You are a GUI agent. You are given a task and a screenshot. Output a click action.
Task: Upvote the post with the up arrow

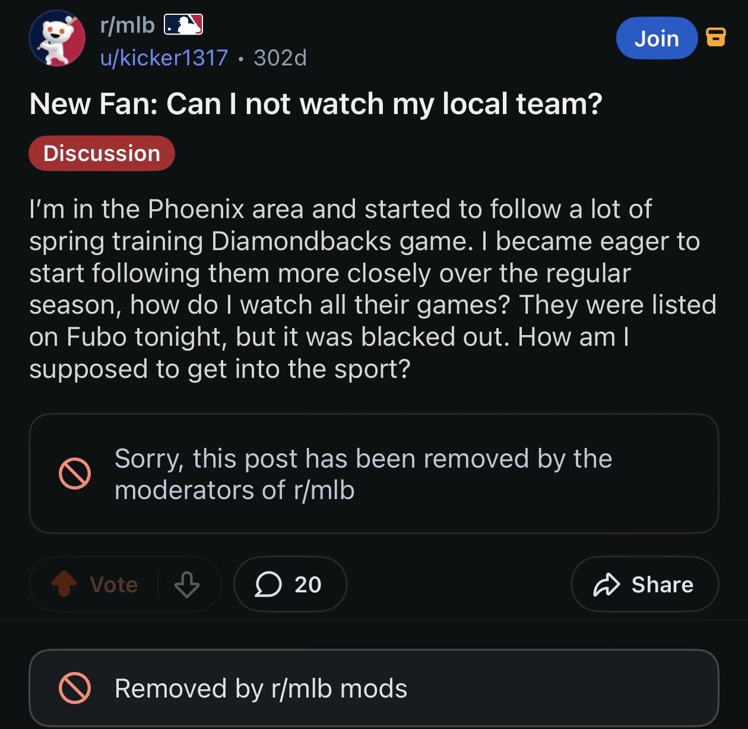click(64, 584)
